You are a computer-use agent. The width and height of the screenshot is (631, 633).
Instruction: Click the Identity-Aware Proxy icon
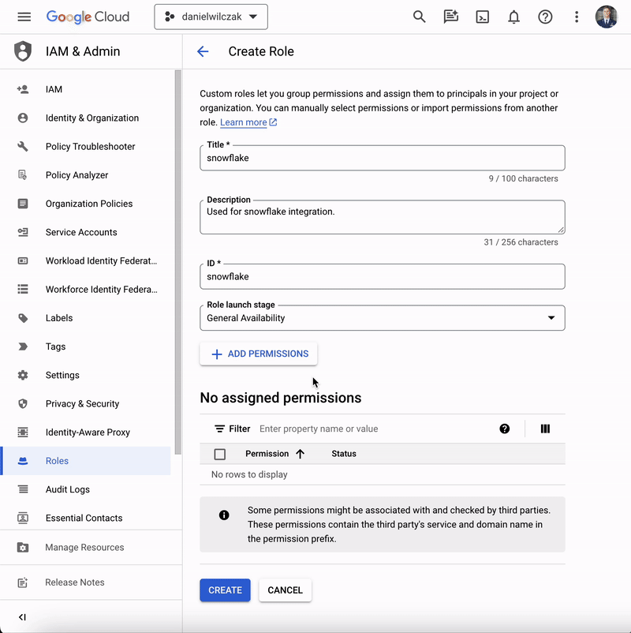pos(23,432)
